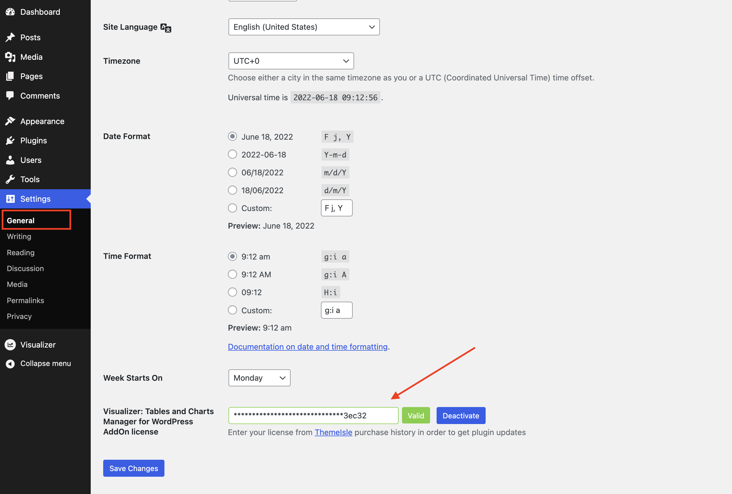Click the Appearance paintbrush icon

coord(10,121)
